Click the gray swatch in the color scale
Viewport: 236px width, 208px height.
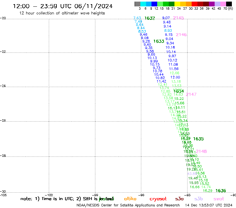pyautogui.click(x=137, y=4)
